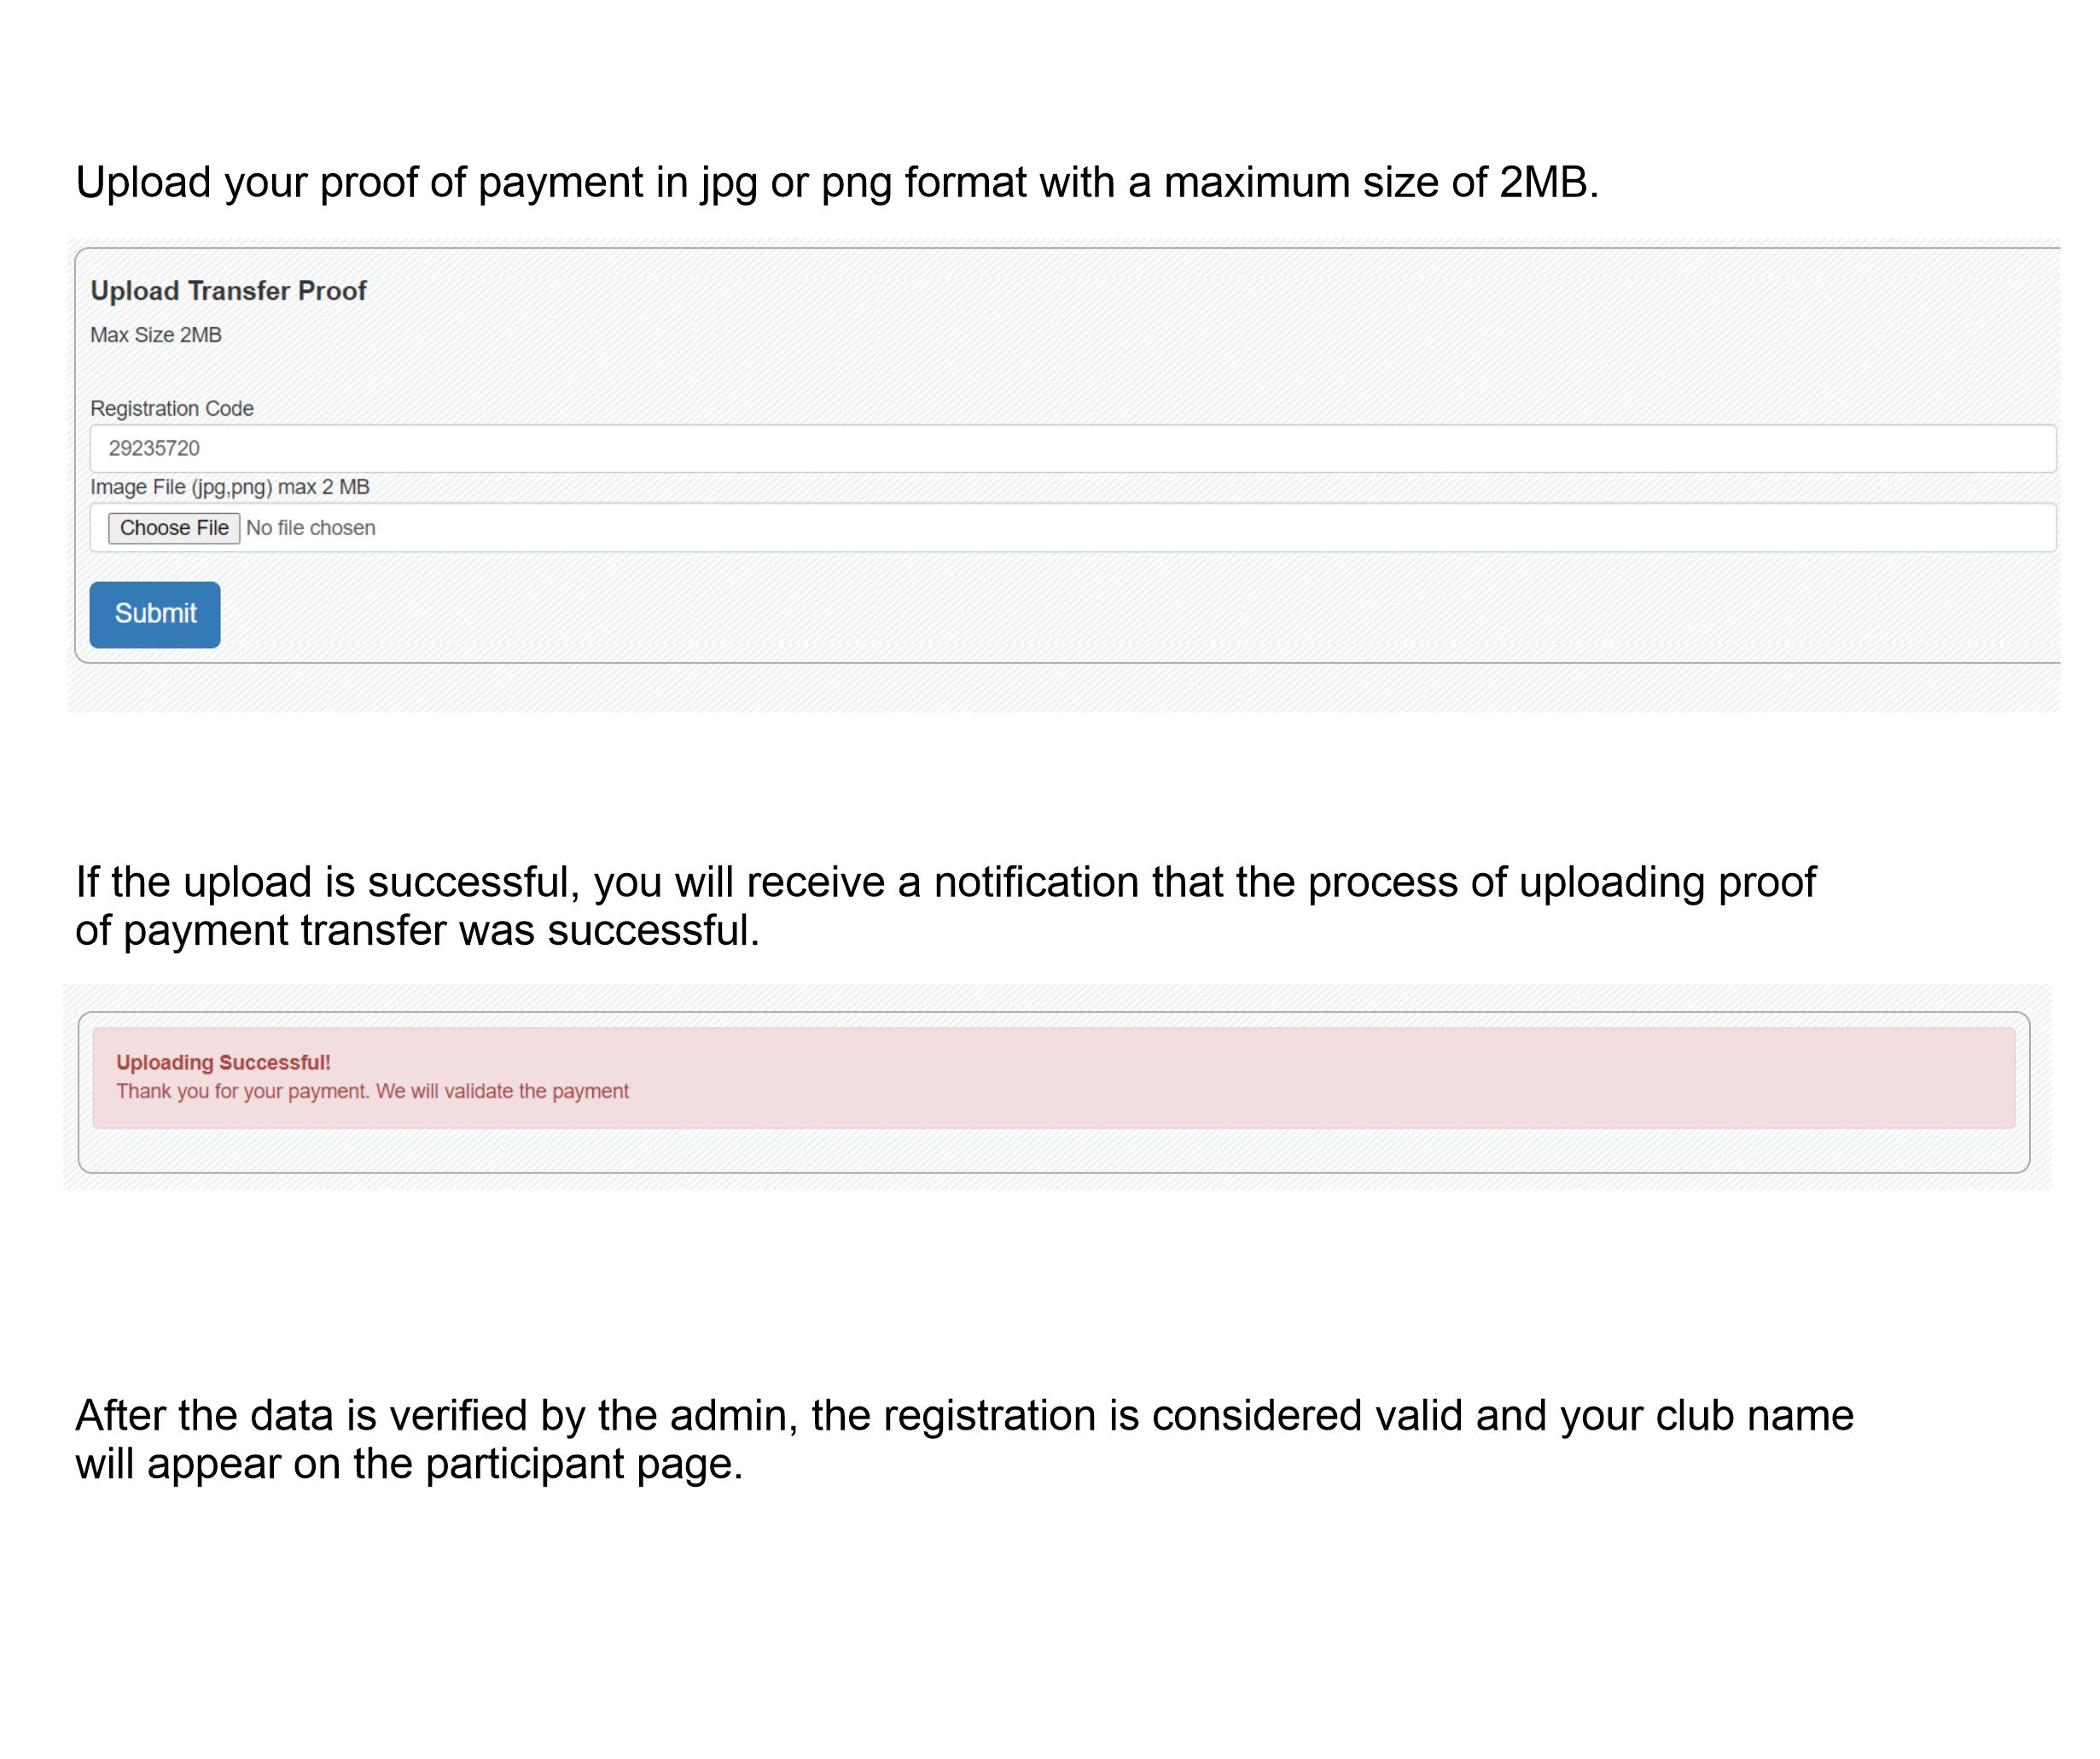Click the bold "Uploading Successful!" alert title
Image resolution: width=2100 pixels, height=1759 pixels.
click(x=223, y=1062)
